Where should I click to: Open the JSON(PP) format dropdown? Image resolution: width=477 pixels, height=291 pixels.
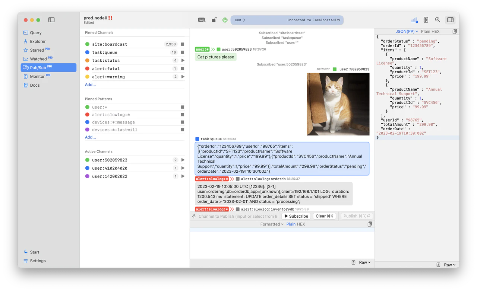coord(406,31)
